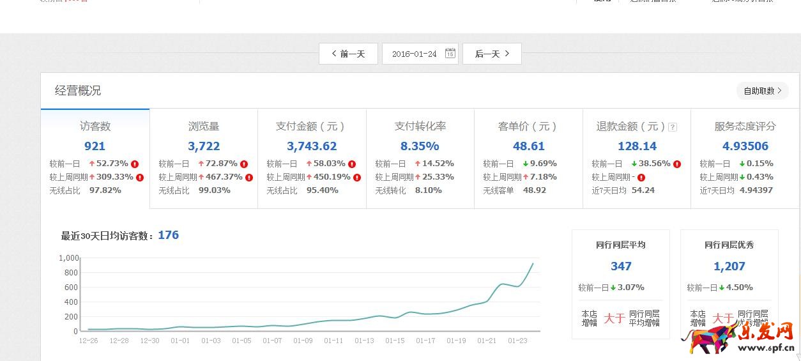Click red alert icon next to 309.33%
The image size is (801, 361).
(x=140, y=178)
